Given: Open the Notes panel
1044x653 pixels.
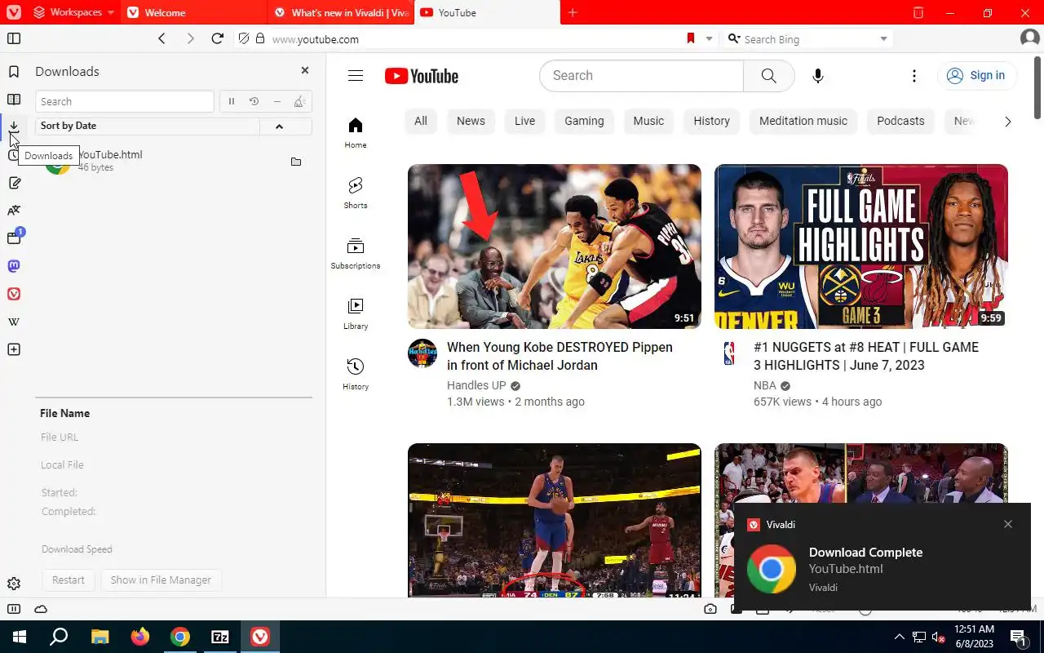Looking at the screenshot, I should pos(14,183).
